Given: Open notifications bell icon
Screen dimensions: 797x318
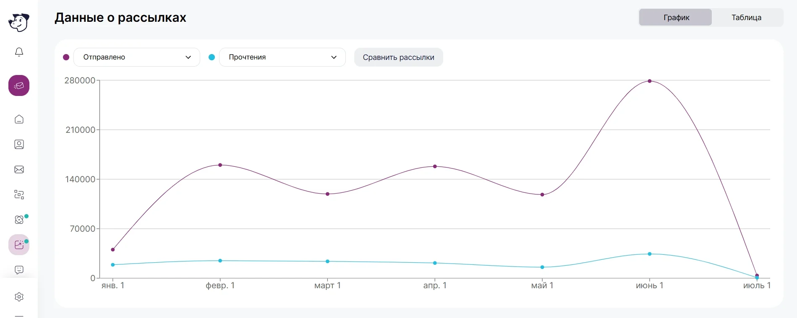Looking at the screenshot, I should [19, 52].
